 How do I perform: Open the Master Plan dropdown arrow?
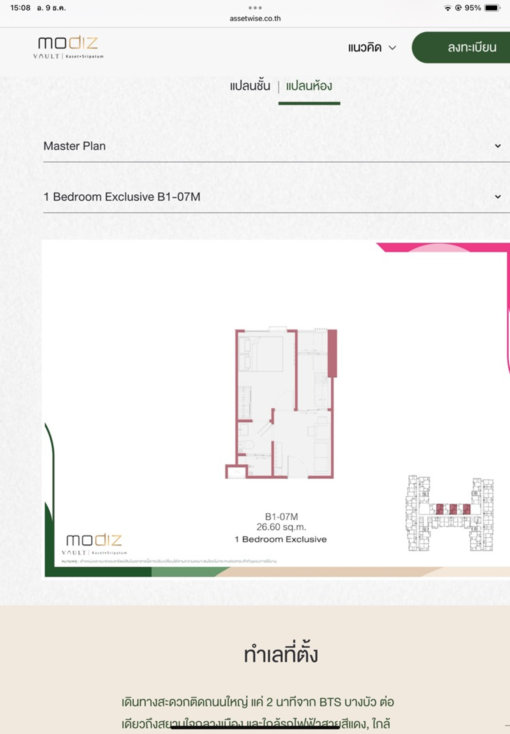click(x=498, y=146)
